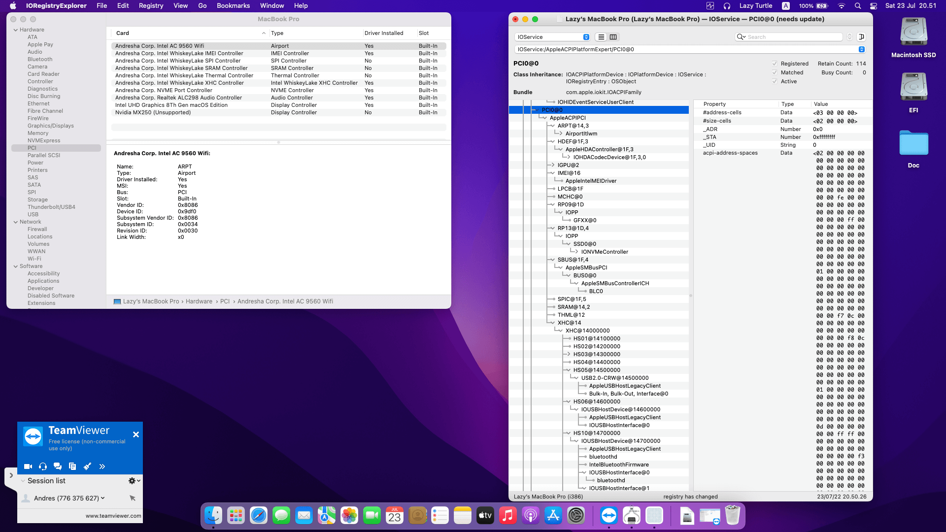The width and height of the screenshot is (946, 532).
Task: Open the search options magnifier in IORegistryExplorer
Action: click(741, 37)
